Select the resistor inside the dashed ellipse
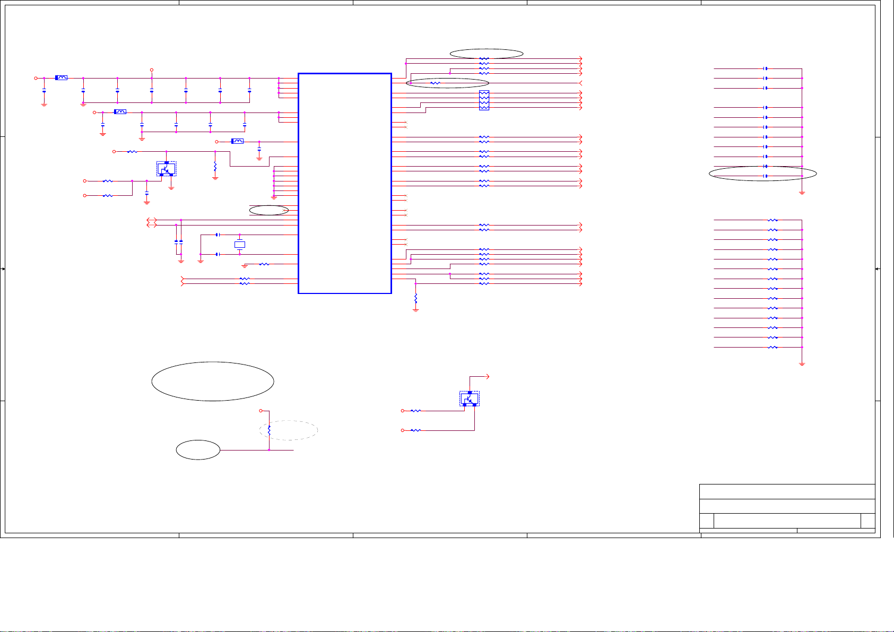The height and width of the screenshot is (632, 894). [x=270, y=430]
